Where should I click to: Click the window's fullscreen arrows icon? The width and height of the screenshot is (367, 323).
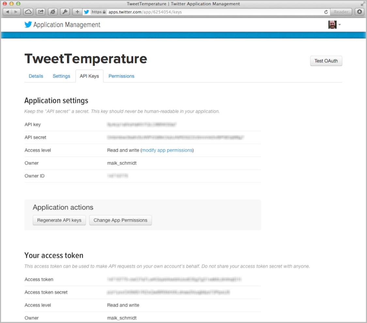tap(362, 4)
